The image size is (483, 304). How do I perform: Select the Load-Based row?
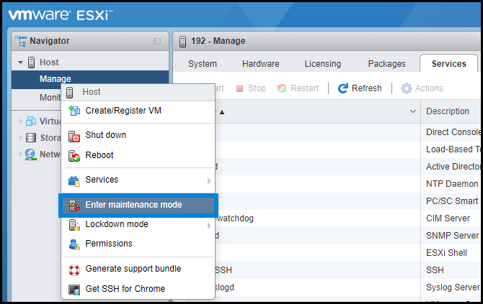pos(348,149)
